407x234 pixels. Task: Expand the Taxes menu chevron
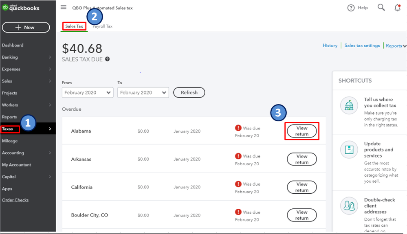(50, 129)
